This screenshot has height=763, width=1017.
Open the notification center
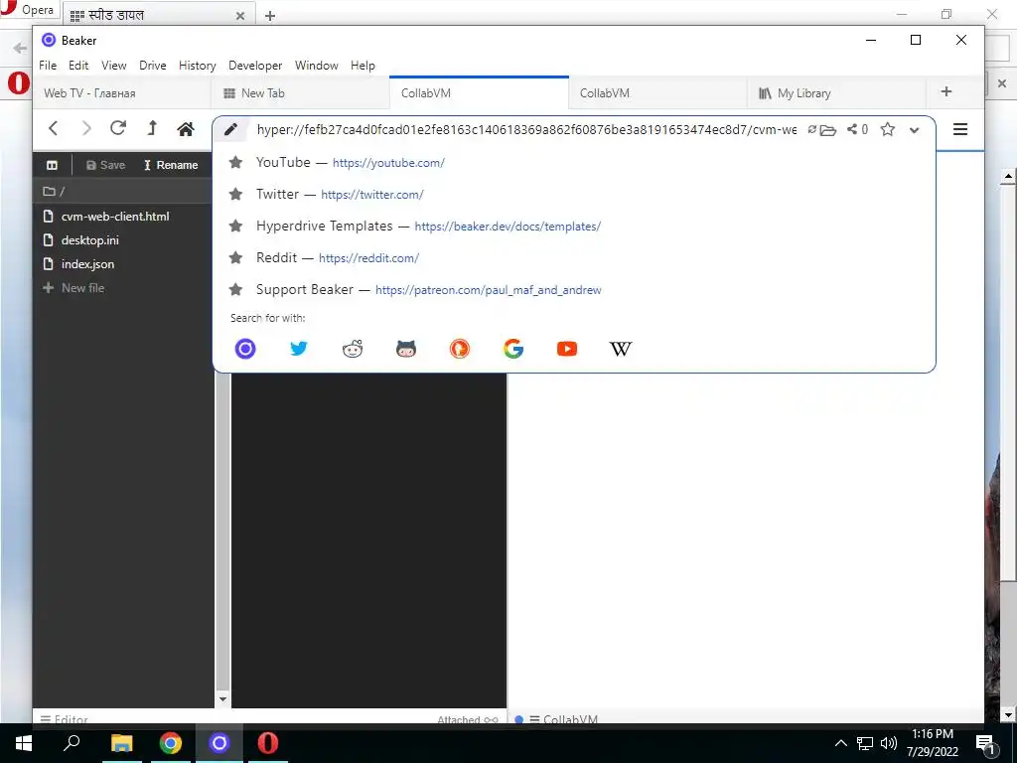pyautogui.click(x=986, y=745)
